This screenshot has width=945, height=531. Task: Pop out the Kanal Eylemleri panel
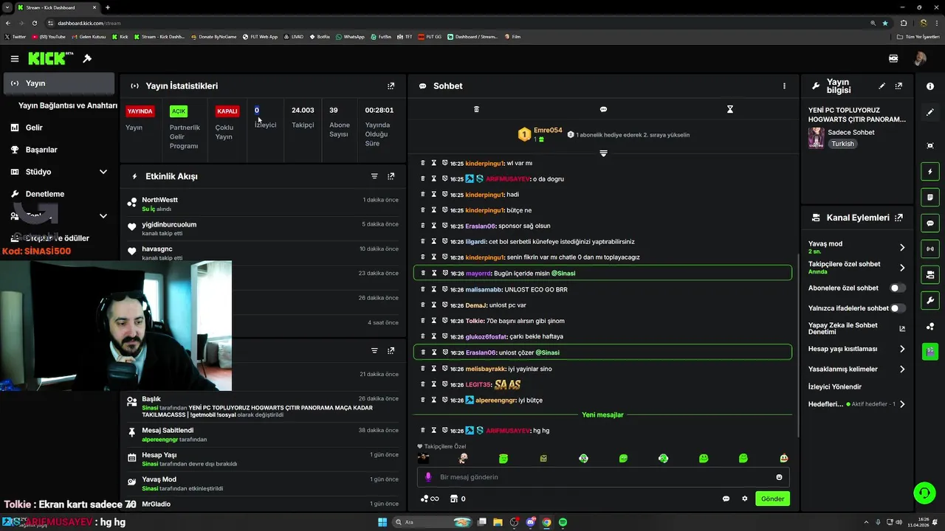(x=898, y=218)
